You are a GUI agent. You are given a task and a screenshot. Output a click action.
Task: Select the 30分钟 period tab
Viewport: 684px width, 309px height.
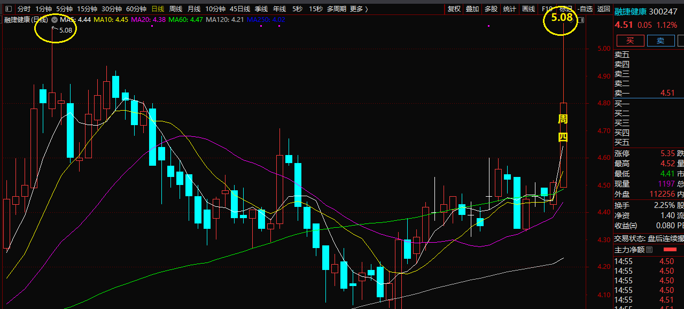[x=112, y=9]
